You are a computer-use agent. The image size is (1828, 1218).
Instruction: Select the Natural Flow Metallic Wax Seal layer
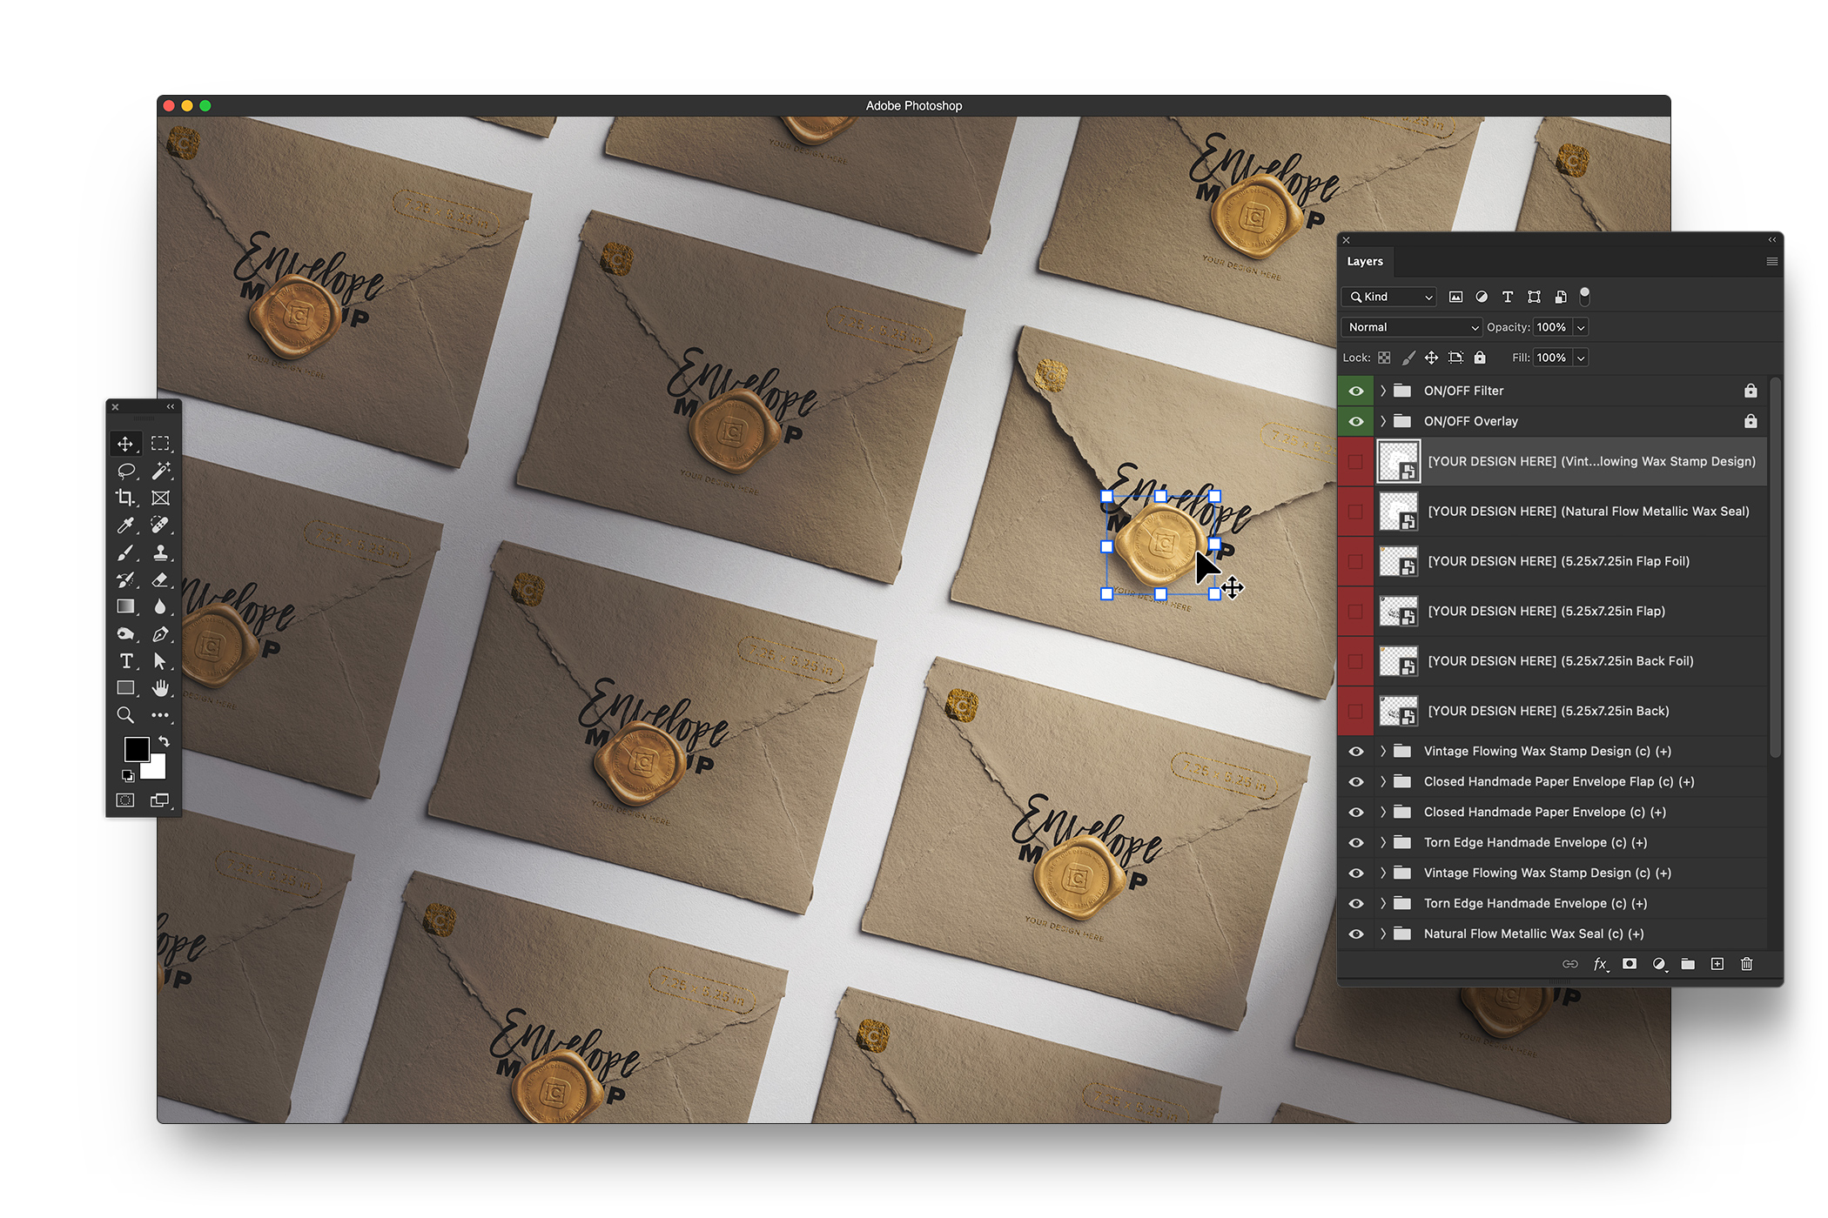pyautogui.click(x=1588, y=512)
